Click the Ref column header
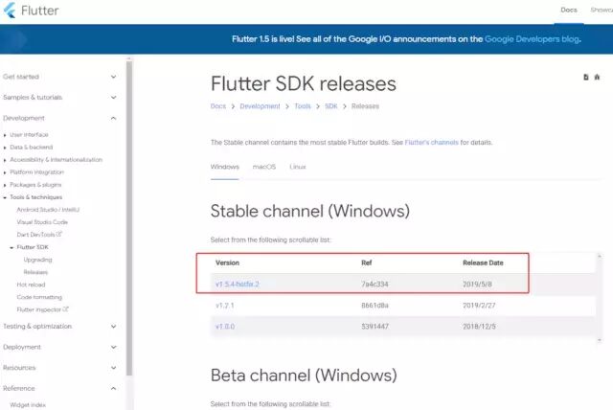Viewport: 613px width, 410px height. point(366,263)
